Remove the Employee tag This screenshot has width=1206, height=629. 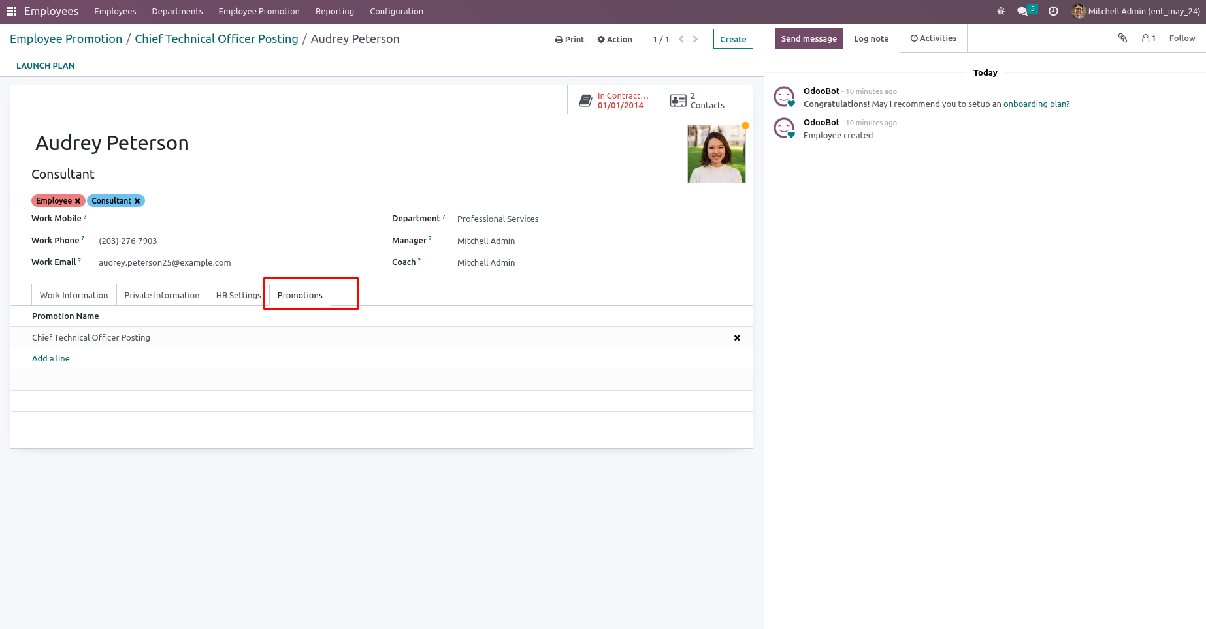coord(78,201)
